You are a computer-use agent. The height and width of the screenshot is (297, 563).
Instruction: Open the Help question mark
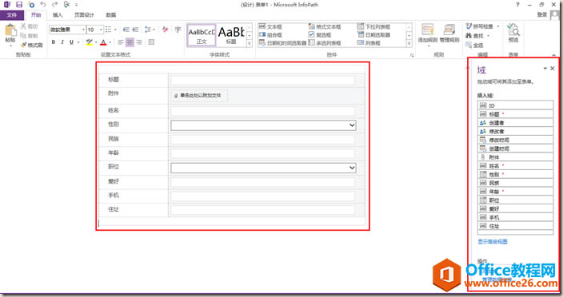point(517,5)
